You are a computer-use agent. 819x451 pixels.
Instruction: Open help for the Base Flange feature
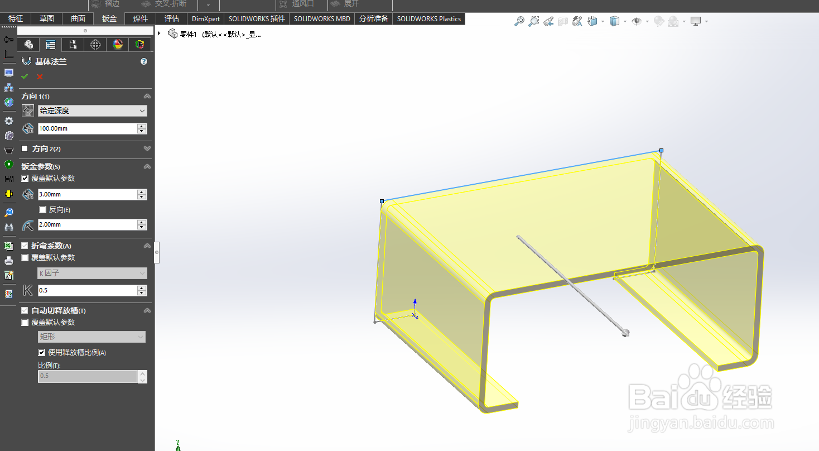[x=144, y=61]
